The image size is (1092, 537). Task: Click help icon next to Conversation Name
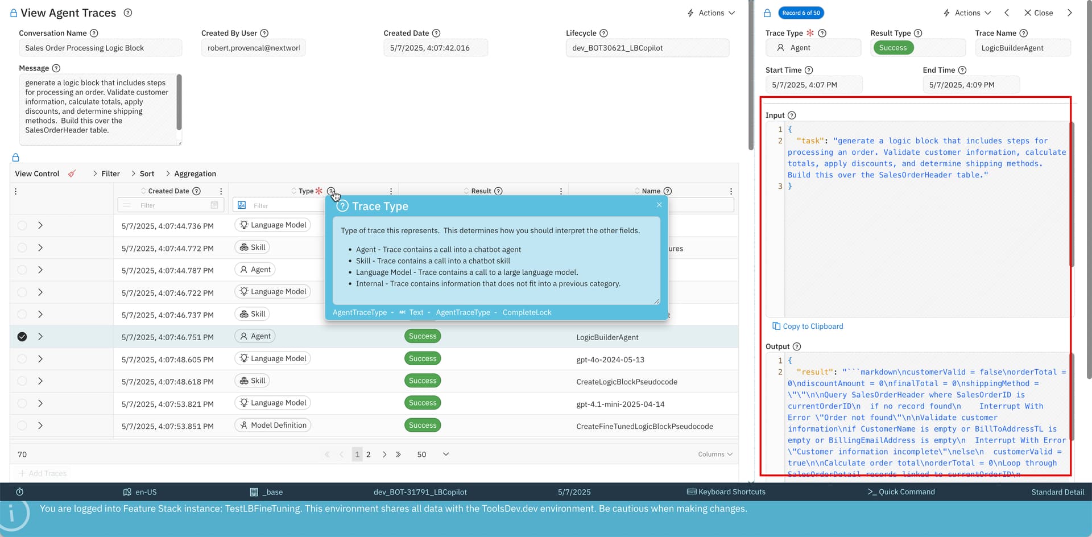94,33
